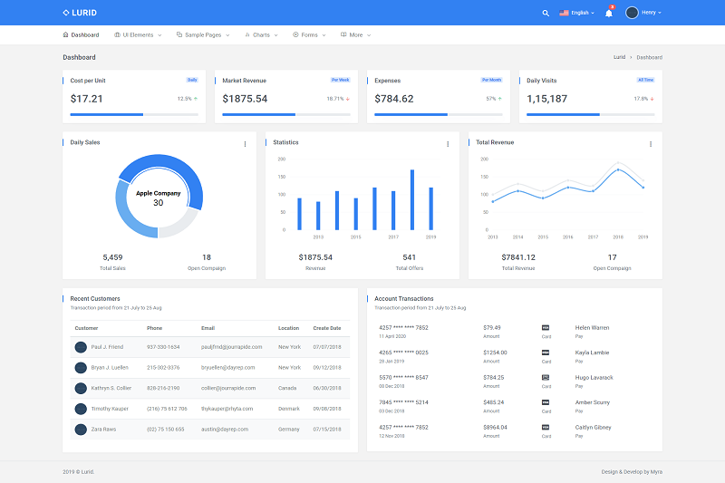Select the Dashboard nav item
This screenshot has width=725, height=483.
pyautogui.click(x=81, y=34)
